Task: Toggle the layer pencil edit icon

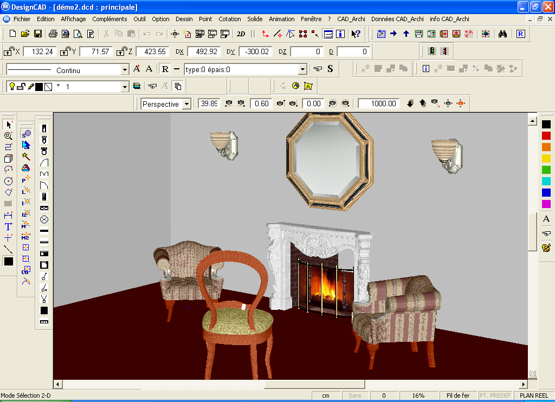Action: [31, 86]
